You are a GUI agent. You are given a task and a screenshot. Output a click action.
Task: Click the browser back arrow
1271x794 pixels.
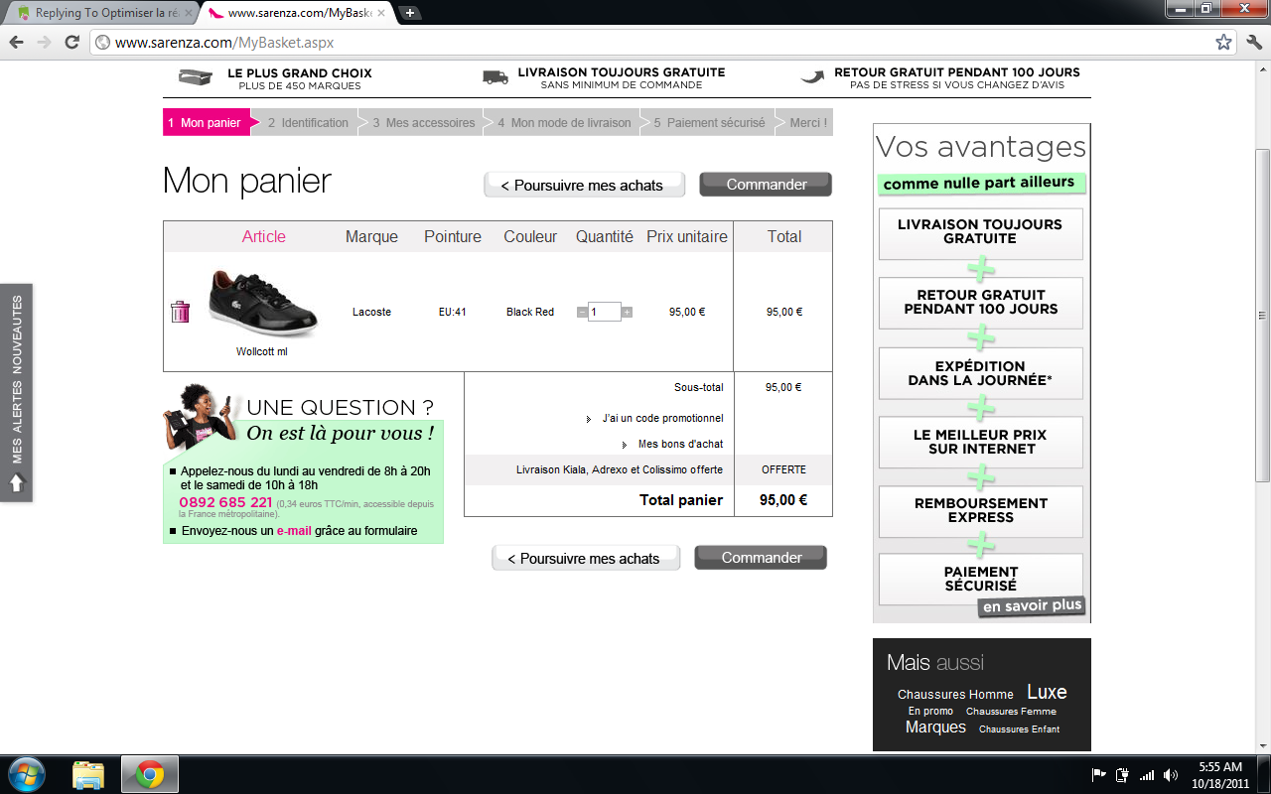16,43
